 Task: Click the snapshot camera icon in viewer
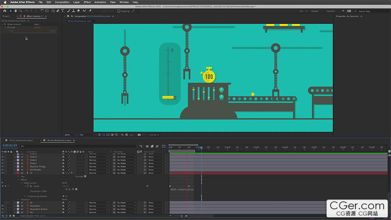point(139,135)
